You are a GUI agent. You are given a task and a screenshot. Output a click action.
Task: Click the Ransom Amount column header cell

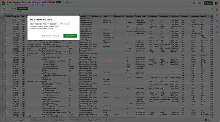tap(154, 16)
